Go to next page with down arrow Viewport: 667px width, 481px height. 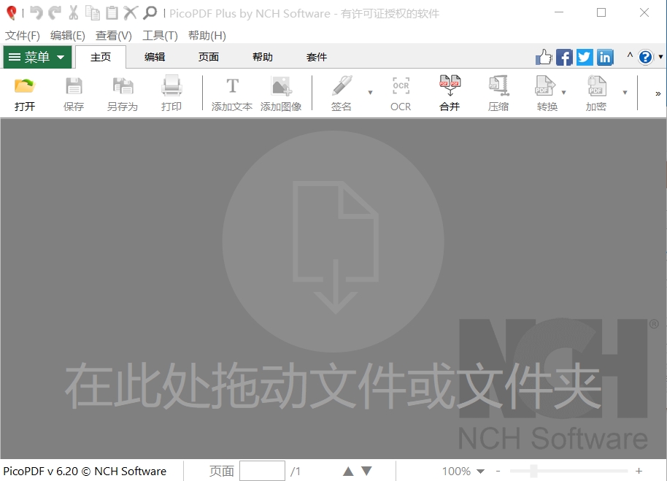click(366, 472)
